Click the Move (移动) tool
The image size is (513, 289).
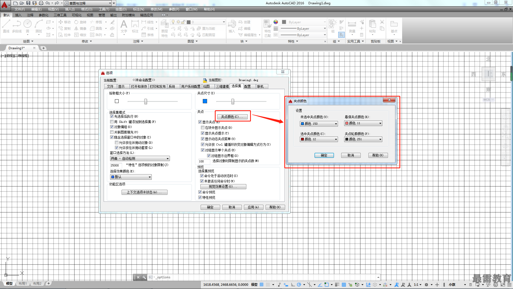point(64,22)
